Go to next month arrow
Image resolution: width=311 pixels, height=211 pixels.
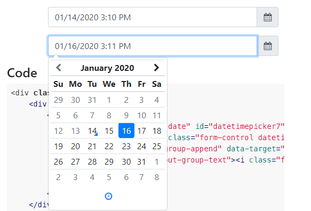coord(156,68)
